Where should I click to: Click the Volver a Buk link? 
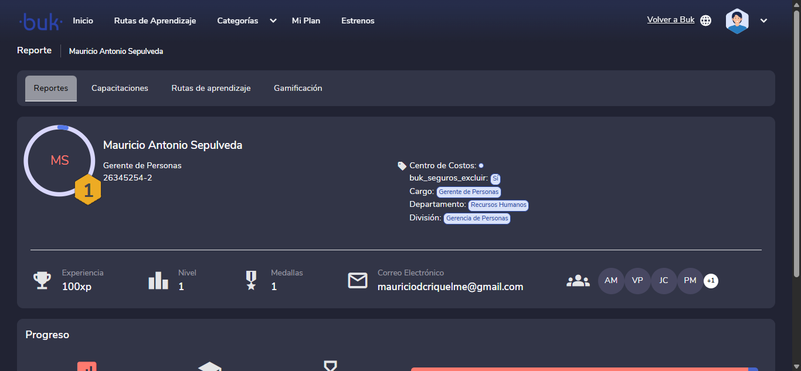pyautogui.click(x=670, y=20)
